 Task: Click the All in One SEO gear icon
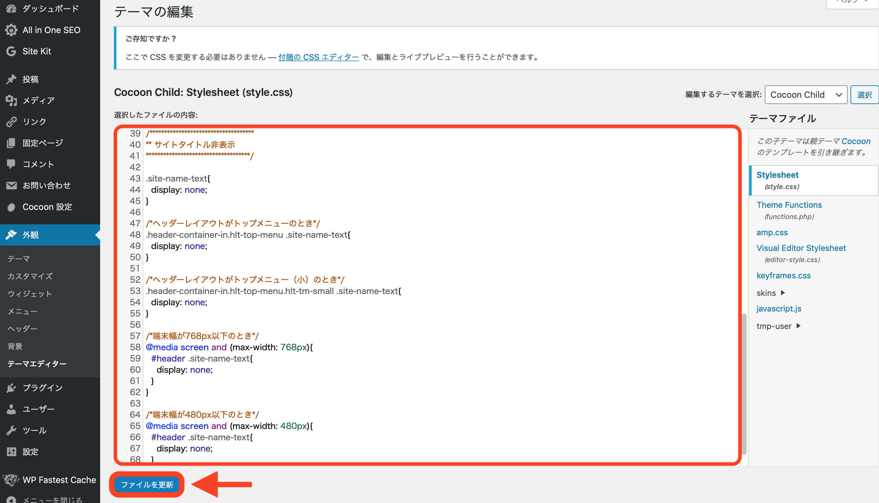coord(11,30)
